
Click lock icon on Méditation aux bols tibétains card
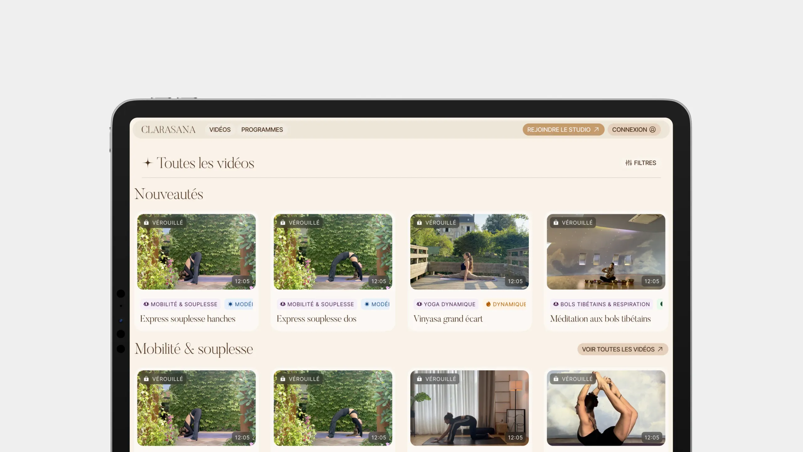[x=556, y=223]
